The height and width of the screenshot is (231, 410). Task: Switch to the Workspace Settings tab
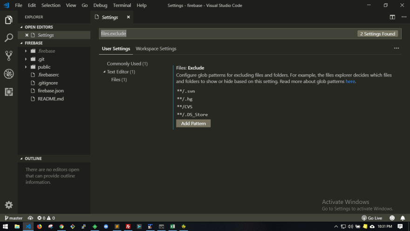(x=156, y=49)
